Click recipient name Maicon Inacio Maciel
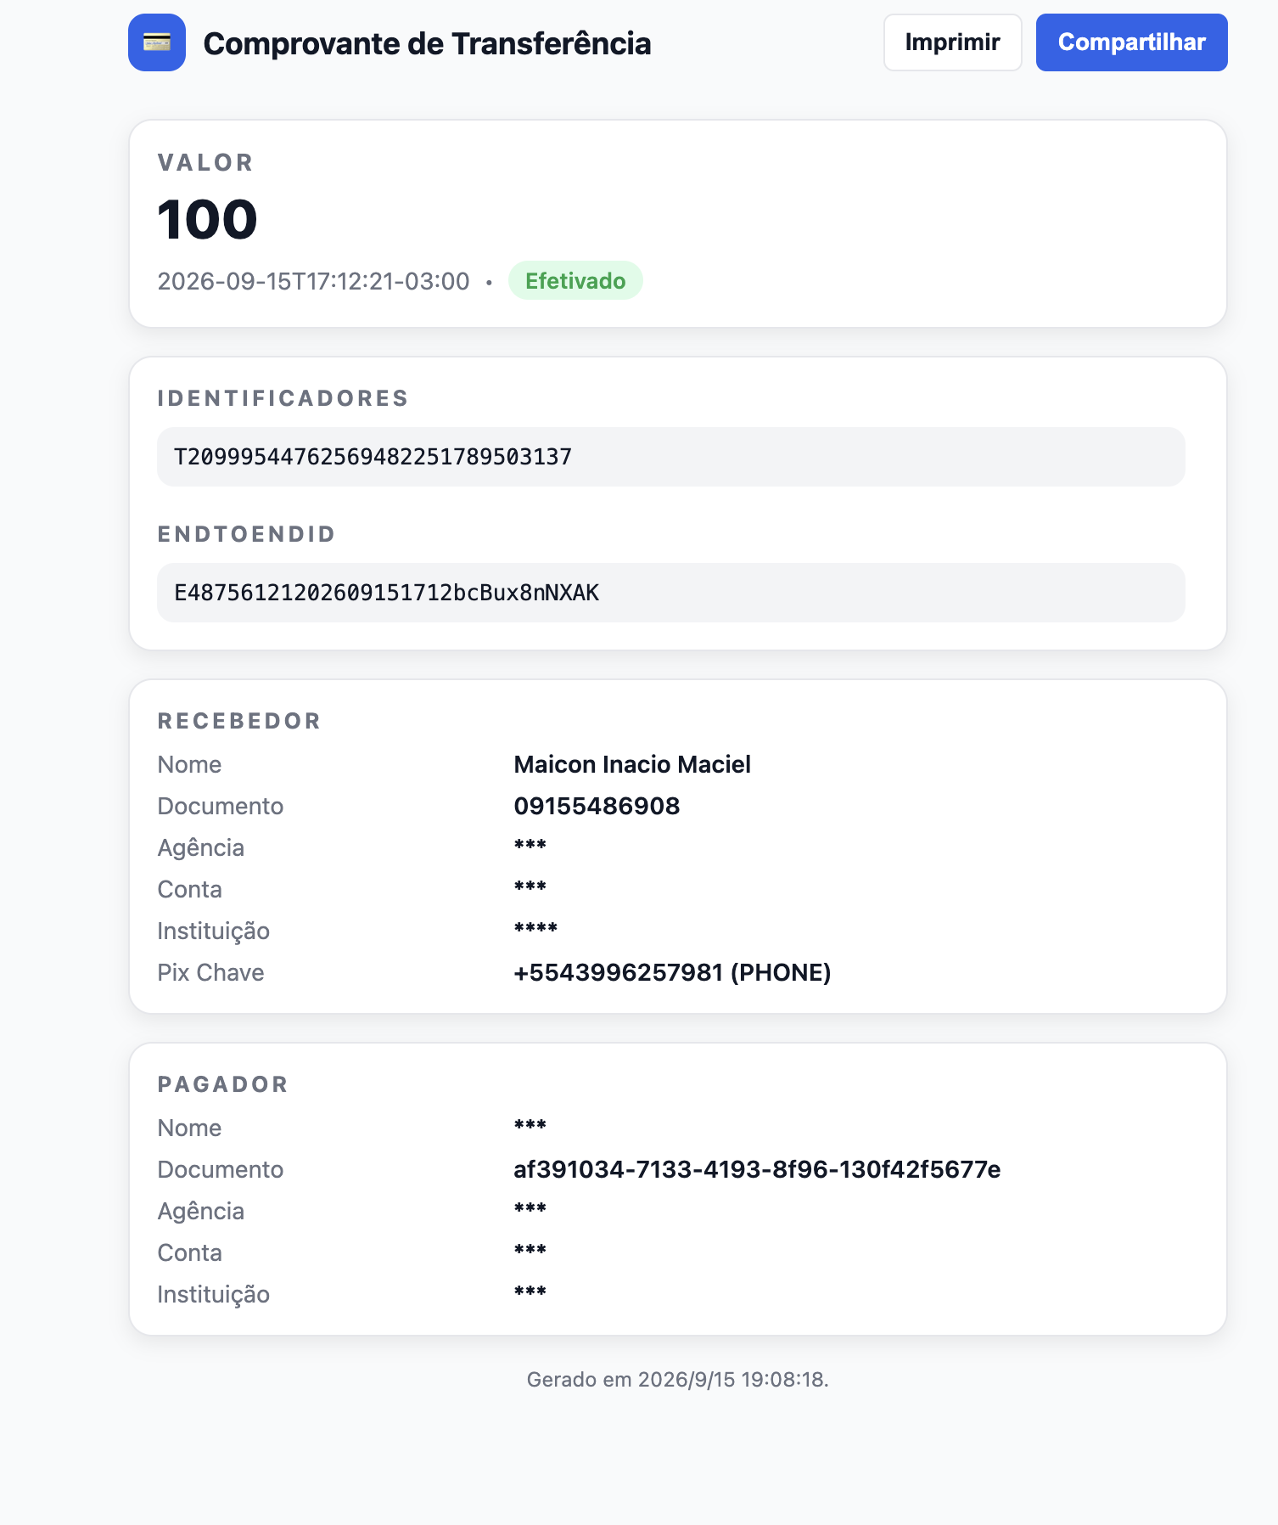The height and width of the screenshot is (1525, 1278). 632,764
